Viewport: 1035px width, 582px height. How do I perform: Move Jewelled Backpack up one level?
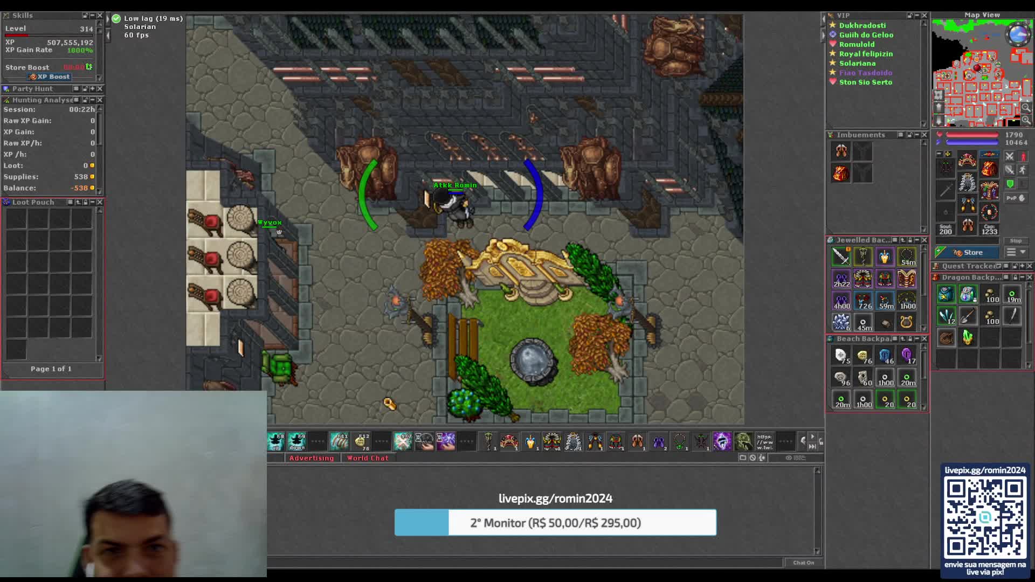click(902, 240)
